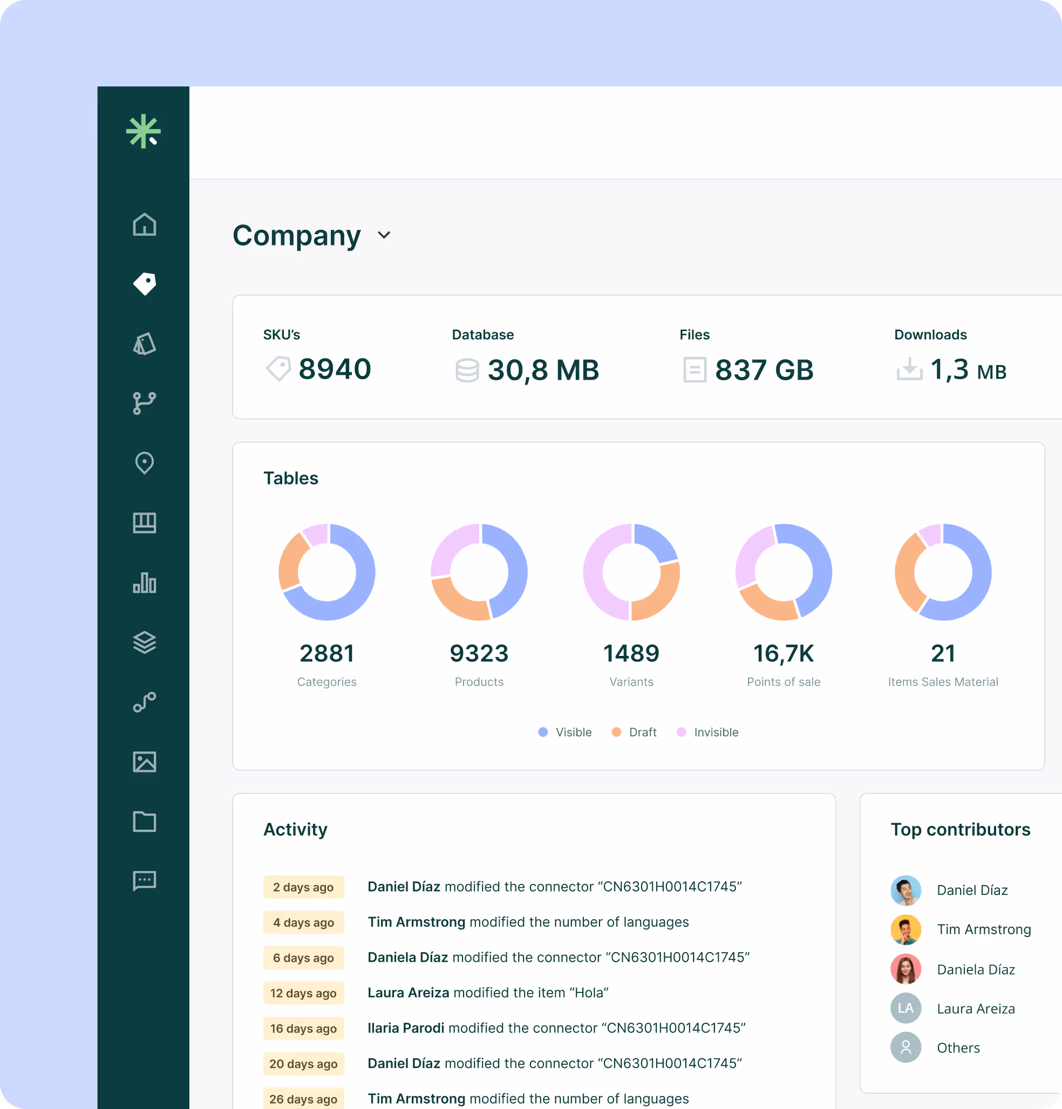Click the stacked layers icon

pos(145,643)
